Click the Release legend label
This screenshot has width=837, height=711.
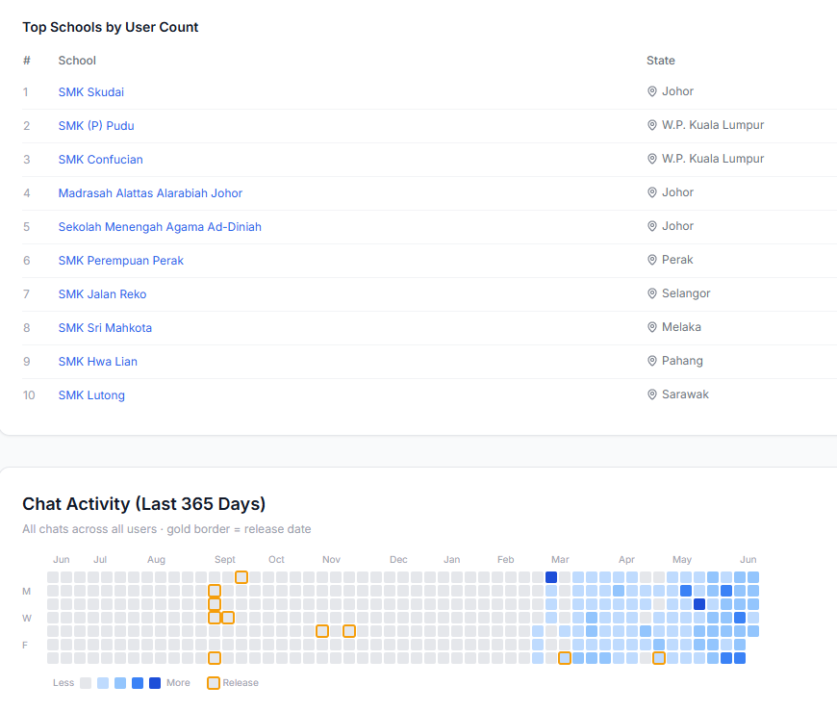click(x=241, y=683)
